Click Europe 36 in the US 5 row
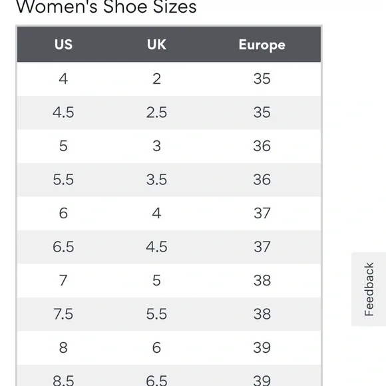This screenshot has width=386, height=386. 262,146
